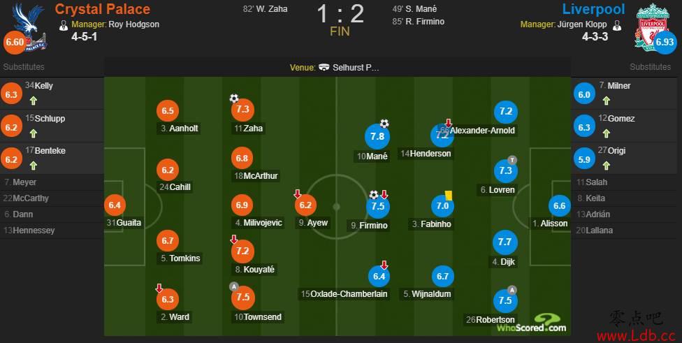Select Dijk's 7.7 rating circle
Screen dimensions: 682x343
click(x=505, y=242)
